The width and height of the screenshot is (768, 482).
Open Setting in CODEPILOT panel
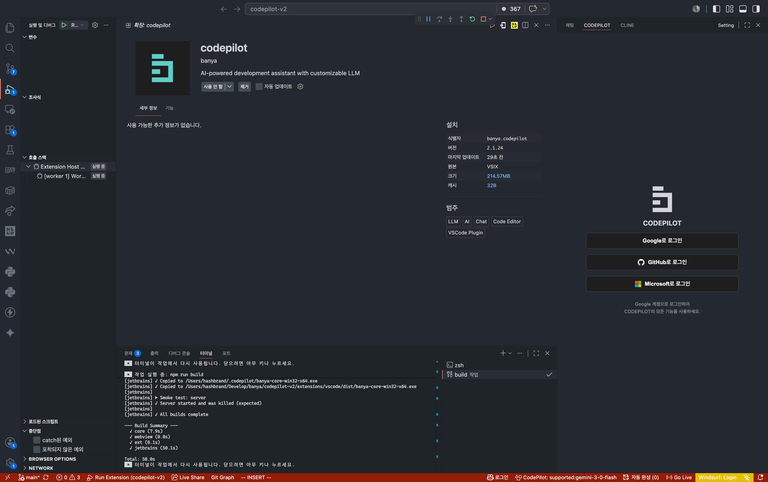[726, 25]
